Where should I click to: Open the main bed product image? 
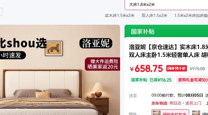coord(60,70)
